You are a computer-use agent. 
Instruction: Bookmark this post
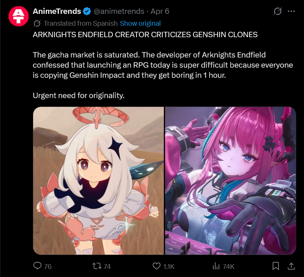tap(276, 266)
